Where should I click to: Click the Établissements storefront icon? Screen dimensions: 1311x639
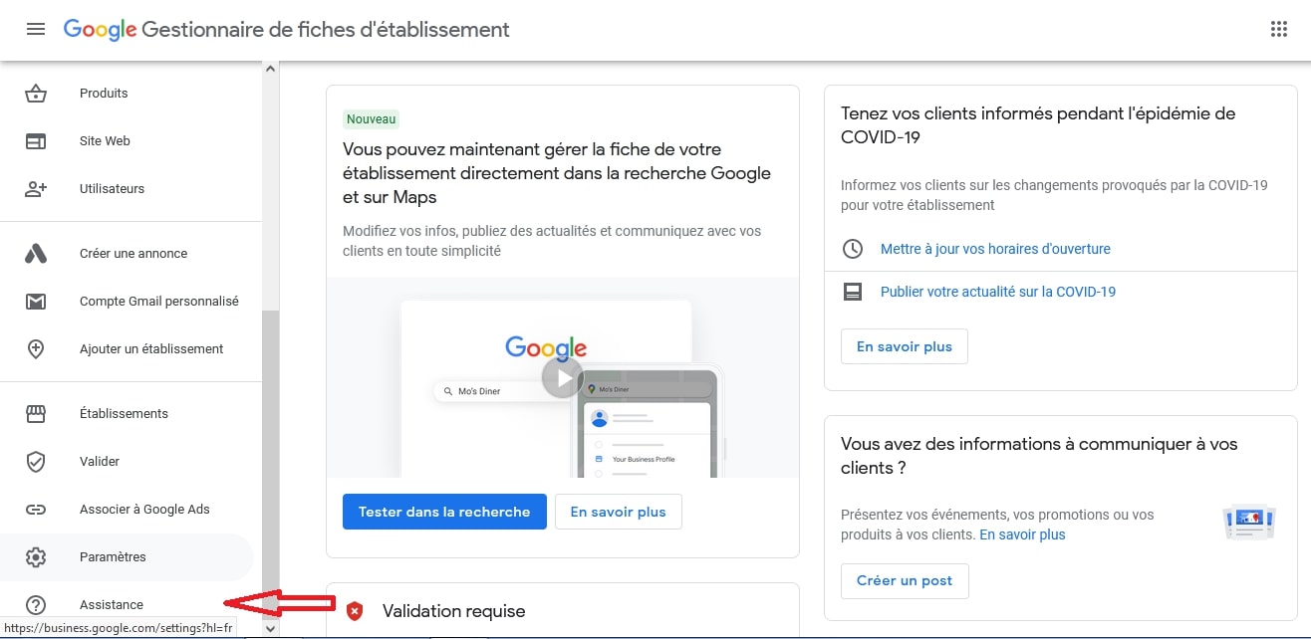pyautogui.click(x=36, y=414)
